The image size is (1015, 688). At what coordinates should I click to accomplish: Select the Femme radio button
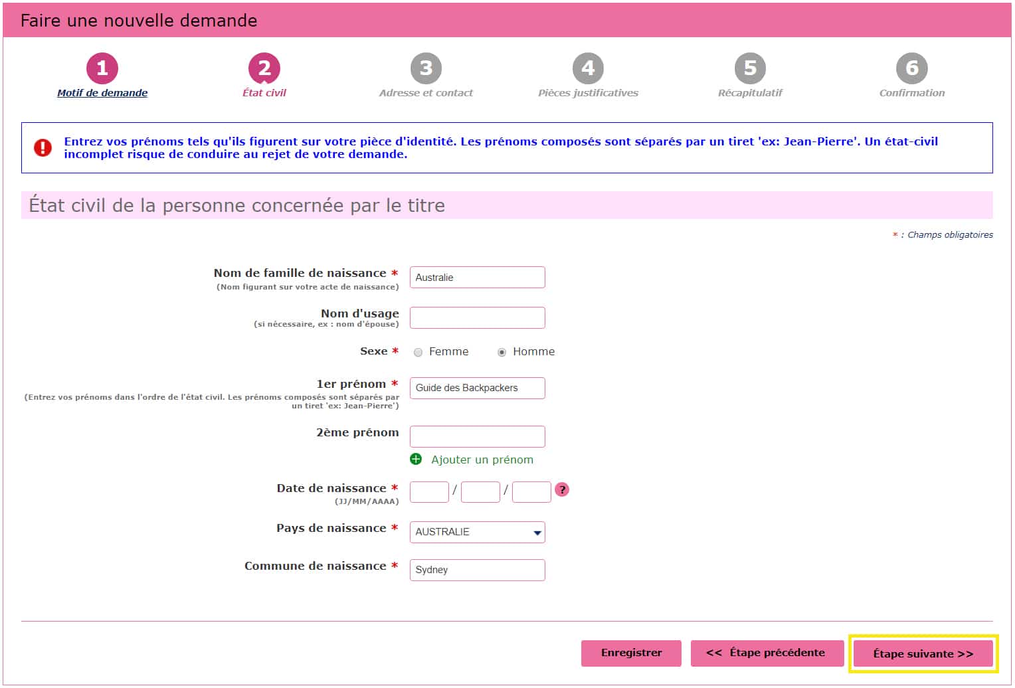(x=418, y=353)
